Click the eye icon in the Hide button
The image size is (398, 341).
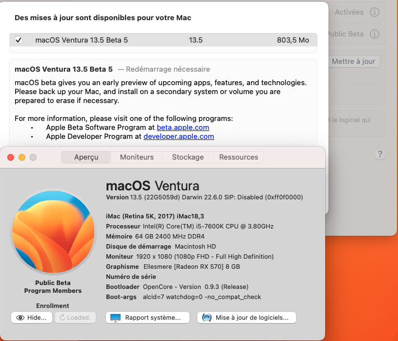(x=20, y=317)
